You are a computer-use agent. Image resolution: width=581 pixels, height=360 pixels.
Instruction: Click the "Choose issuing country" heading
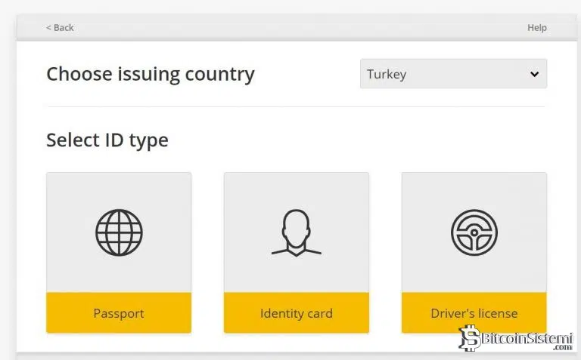tap(151, 74)
